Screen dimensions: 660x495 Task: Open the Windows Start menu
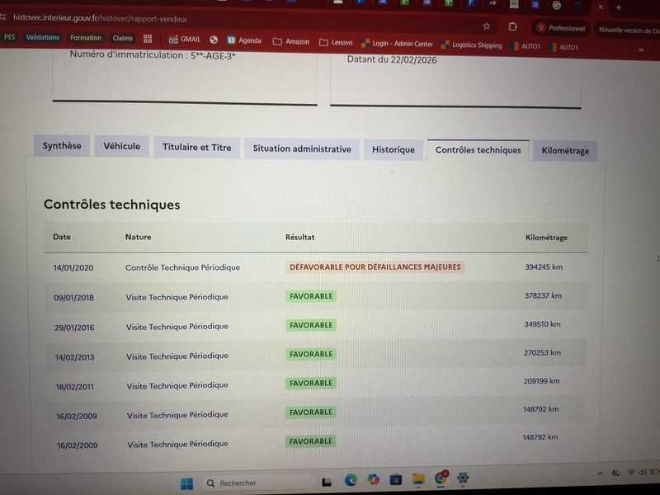186,483
